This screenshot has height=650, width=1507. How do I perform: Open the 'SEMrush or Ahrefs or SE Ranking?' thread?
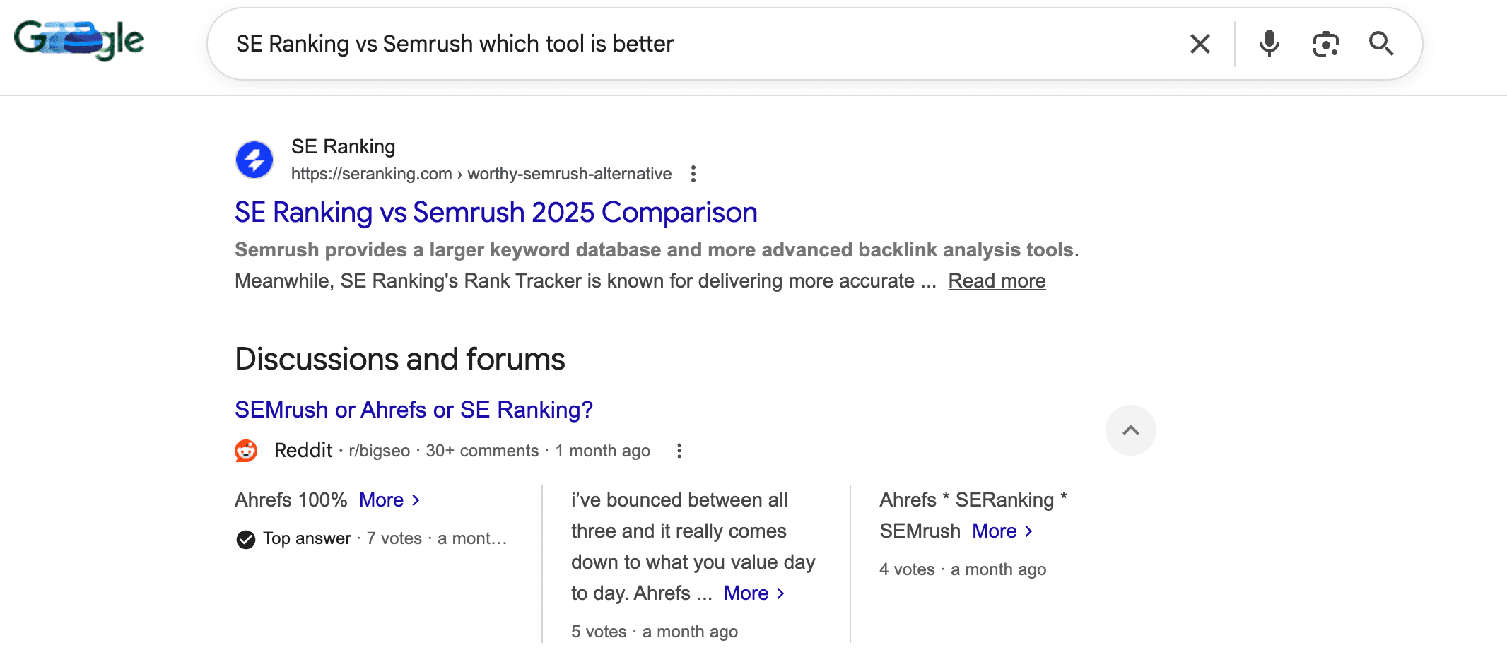coord(414,409)
